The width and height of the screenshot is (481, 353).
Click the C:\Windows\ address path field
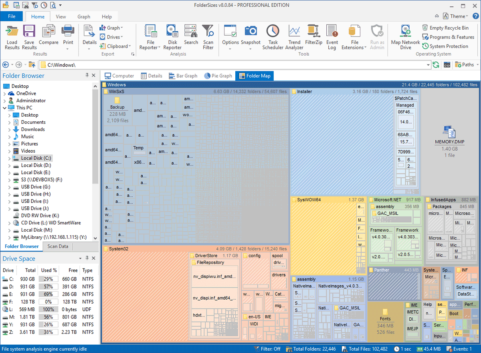pos(234,65)
